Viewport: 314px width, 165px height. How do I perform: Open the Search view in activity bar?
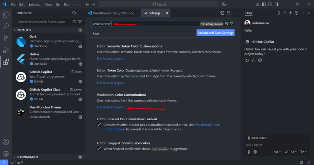tap(6, 26)
